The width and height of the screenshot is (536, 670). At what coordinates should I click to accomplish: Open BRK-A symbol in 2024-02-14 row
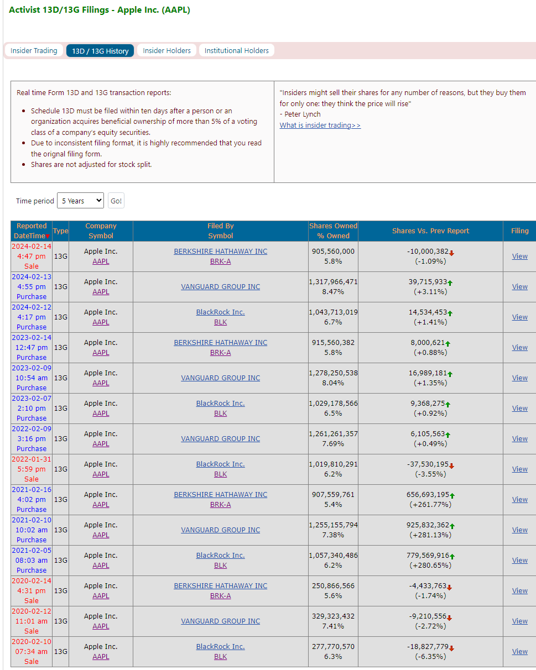point(221,261)
